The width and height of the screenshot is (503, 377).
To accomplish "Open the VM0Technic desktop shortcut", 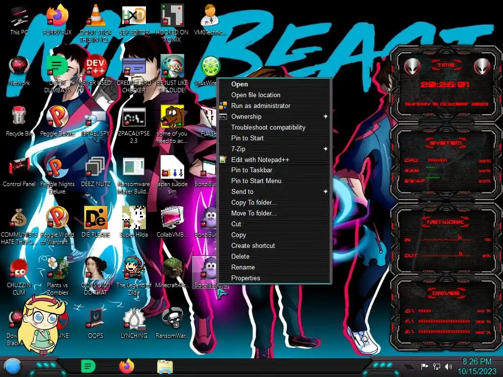I will coord(210,20).
